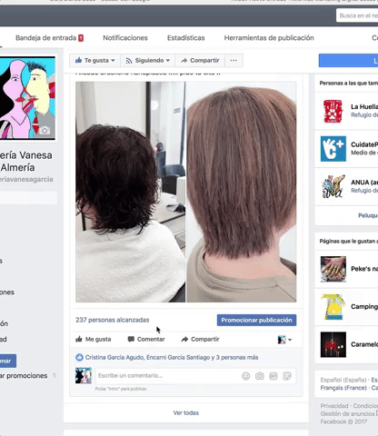The width and height of the screenshot is (378, 436).
Task: Click the search field at top right
Action: pyautogui.click(x=357, y=15)
